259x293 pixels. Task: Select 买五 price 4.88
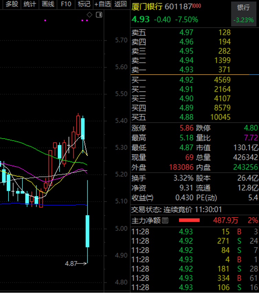coord(186,117)
